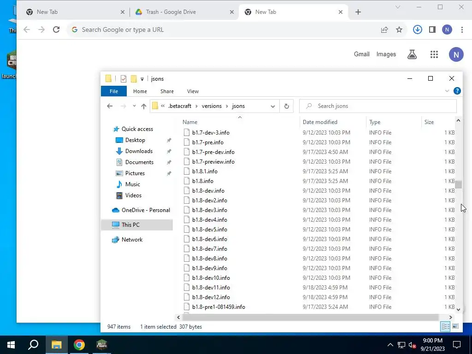
Task: Go back in File Explorer
Action: pyautogui.click(x=110, y=106)
